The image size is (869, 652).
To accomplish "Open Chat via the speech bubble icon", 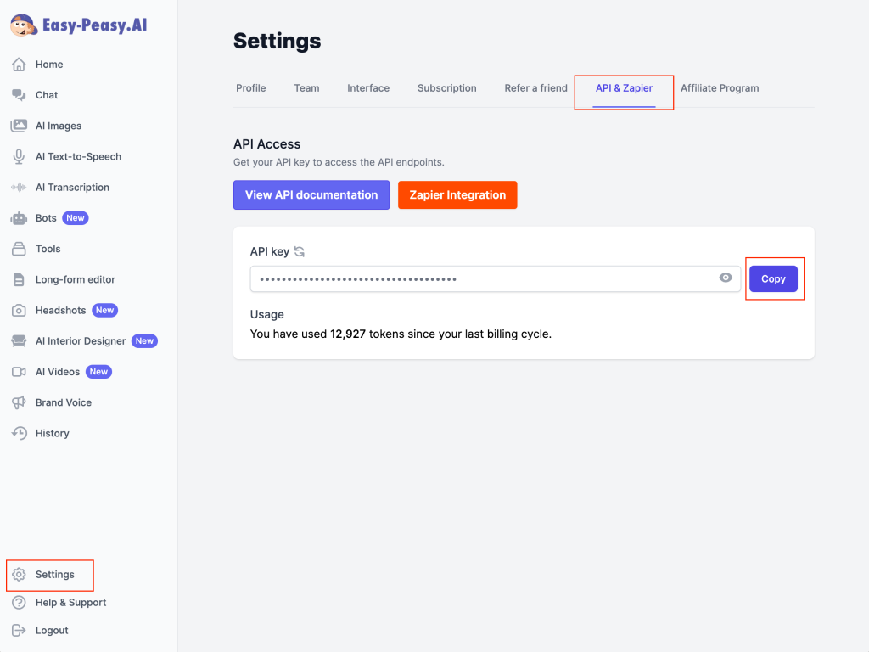I will point(19,95).
